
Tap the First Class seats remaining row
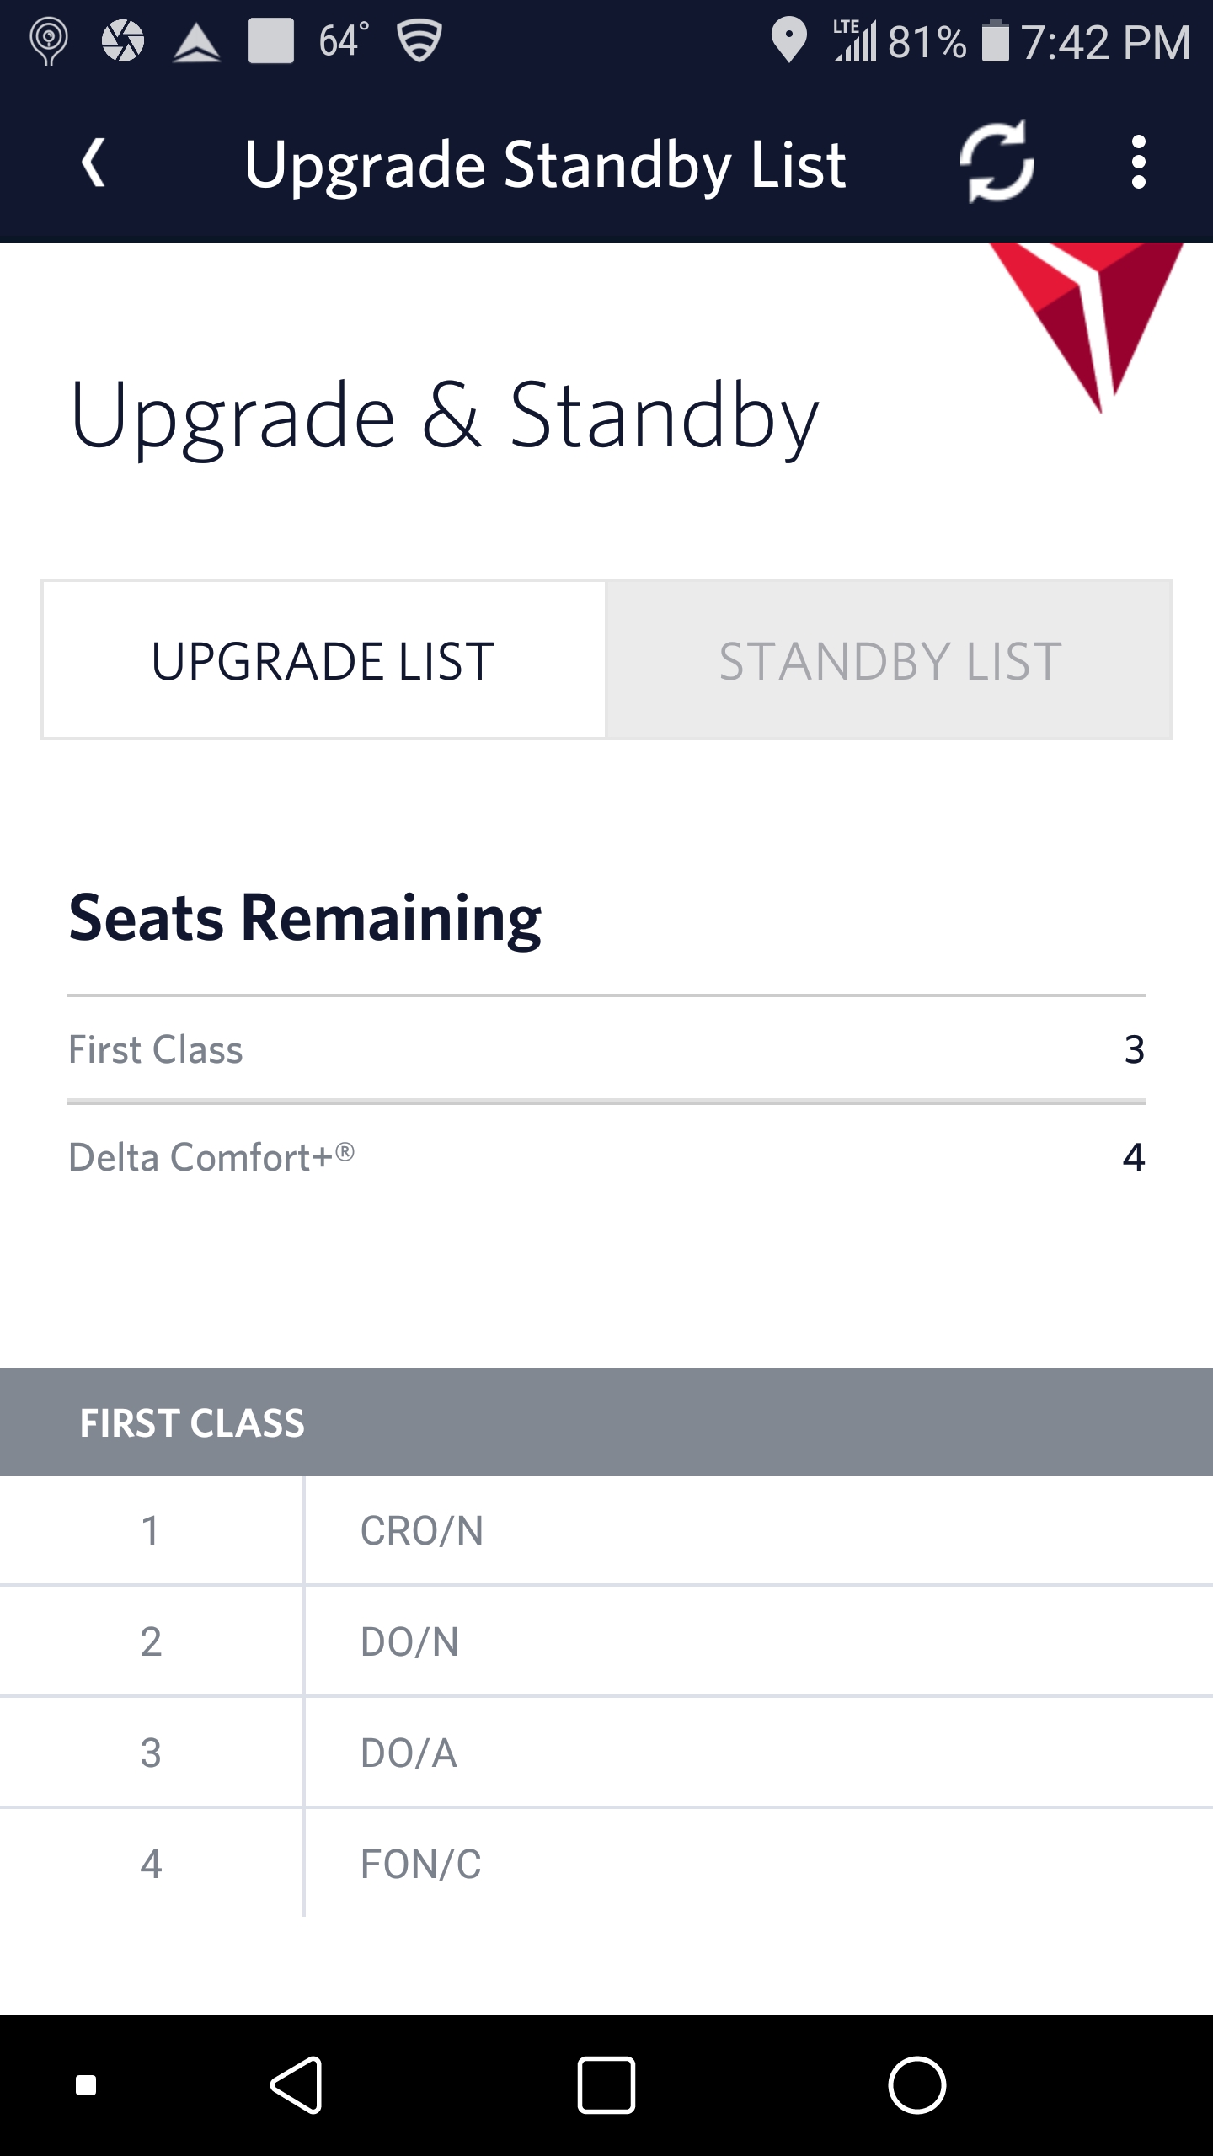606,1049
